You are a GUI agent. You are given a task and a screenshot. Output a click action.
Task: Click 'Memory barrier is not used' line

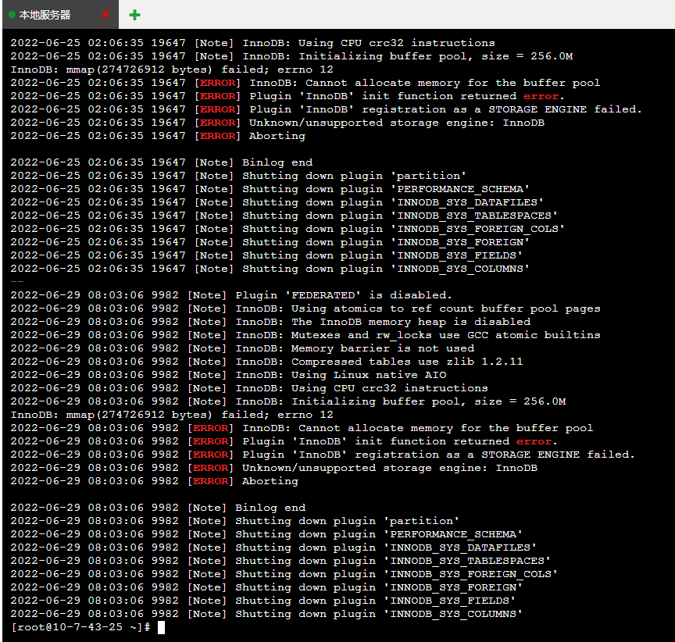click(x=383, y=348)
